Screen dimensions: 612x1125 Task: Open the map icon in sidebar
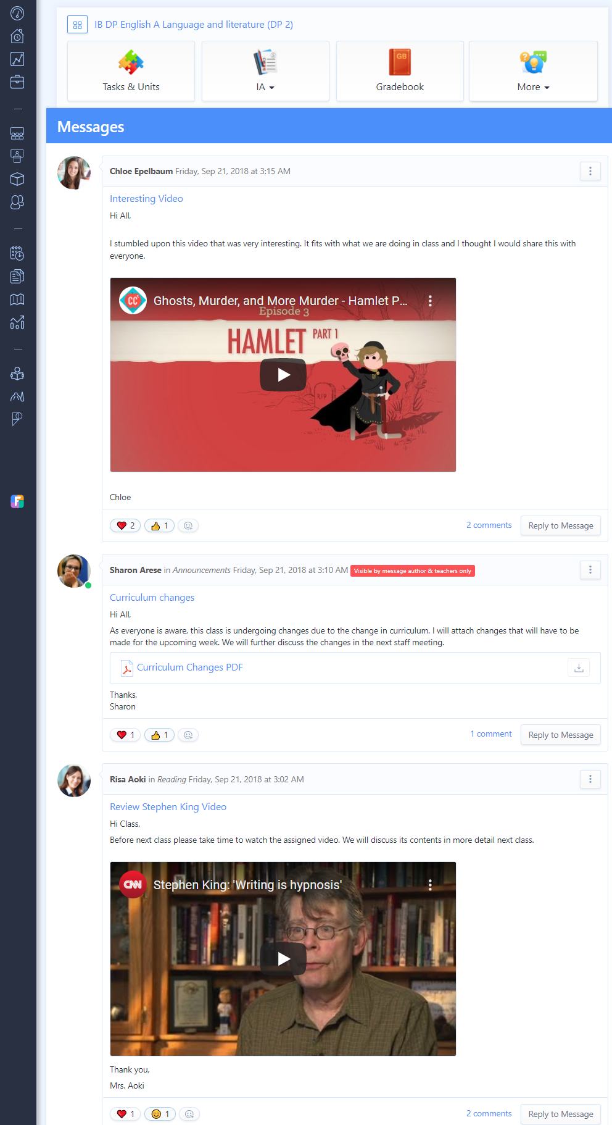tap(17, 299)
